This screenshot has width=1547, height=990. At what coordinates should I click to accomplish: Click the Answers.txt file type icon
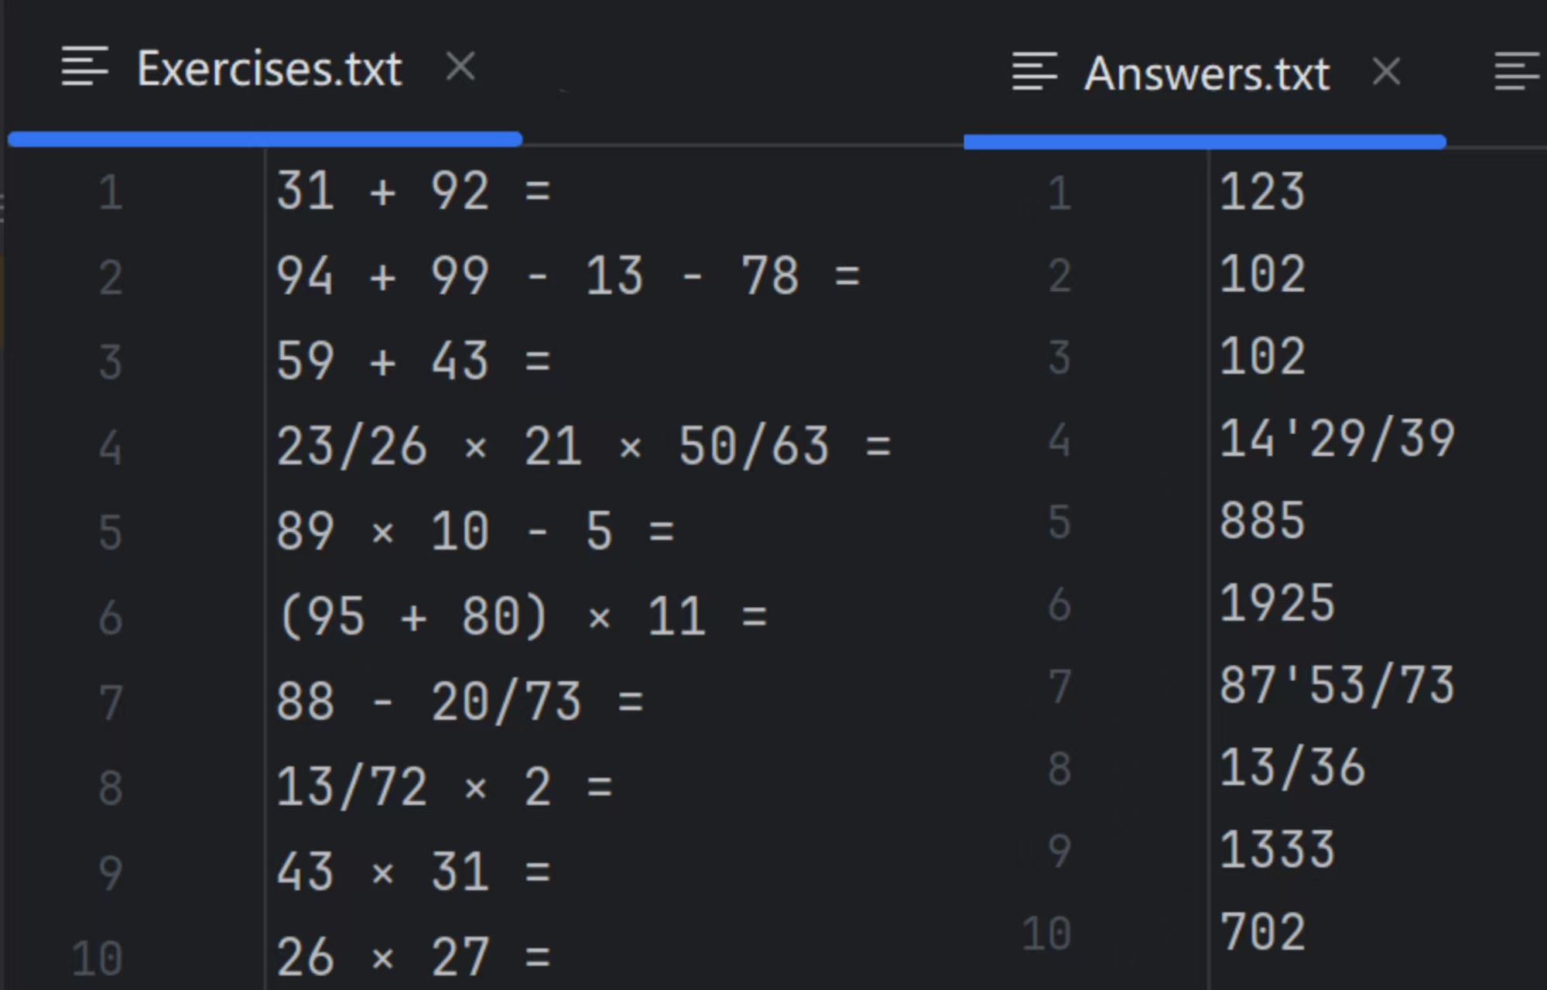pyautogui.click(x=1034, y=72)
